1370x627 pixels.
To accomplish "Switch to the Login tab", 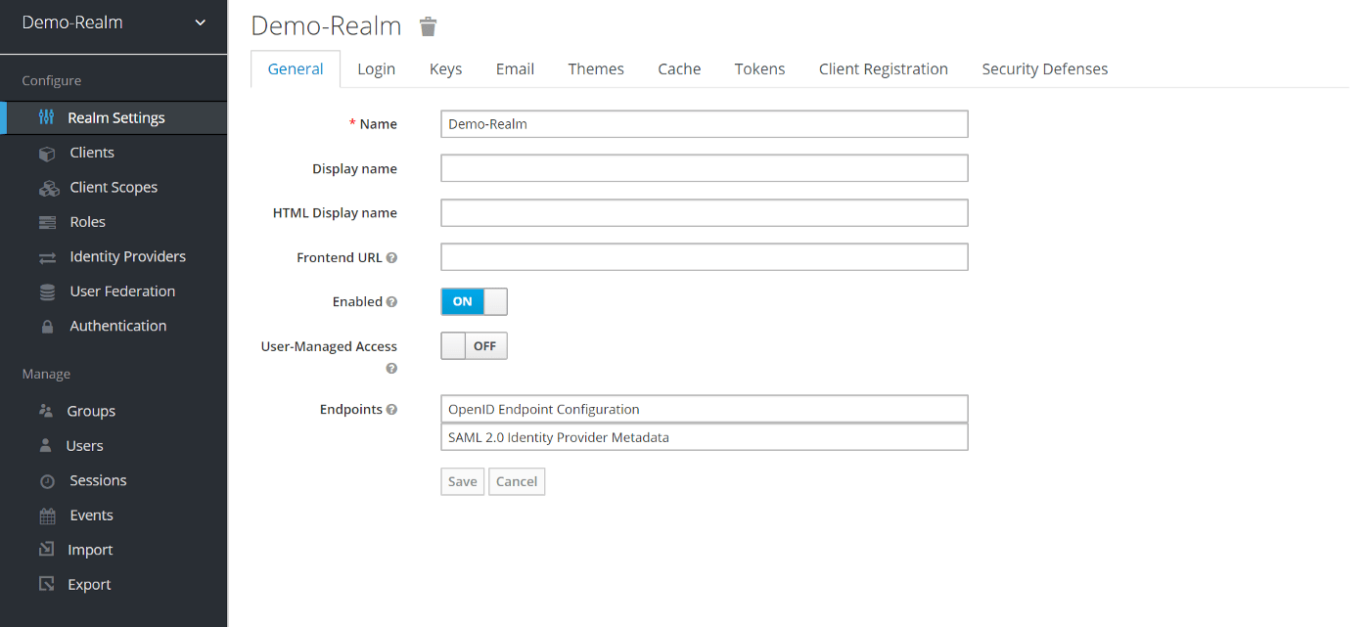I will click(376, 69).
